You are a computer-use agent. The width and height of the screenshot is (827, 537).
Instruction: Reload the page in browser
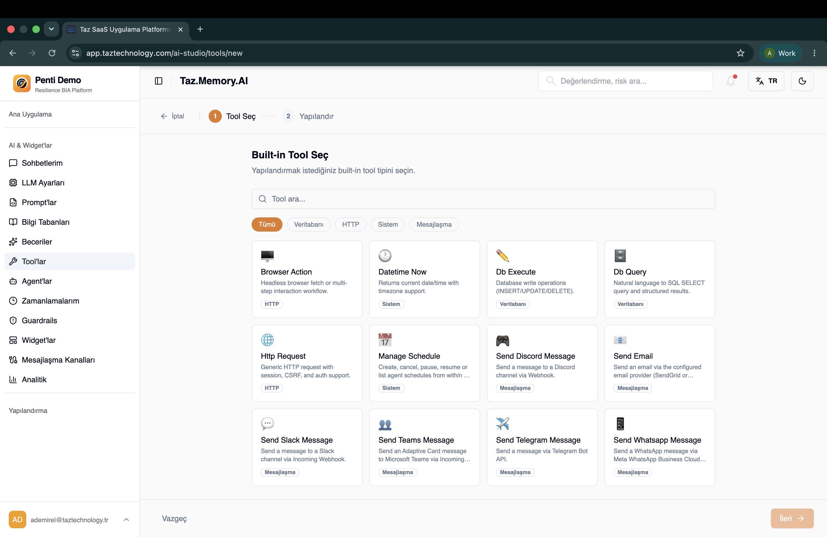[x=52, y=53]
